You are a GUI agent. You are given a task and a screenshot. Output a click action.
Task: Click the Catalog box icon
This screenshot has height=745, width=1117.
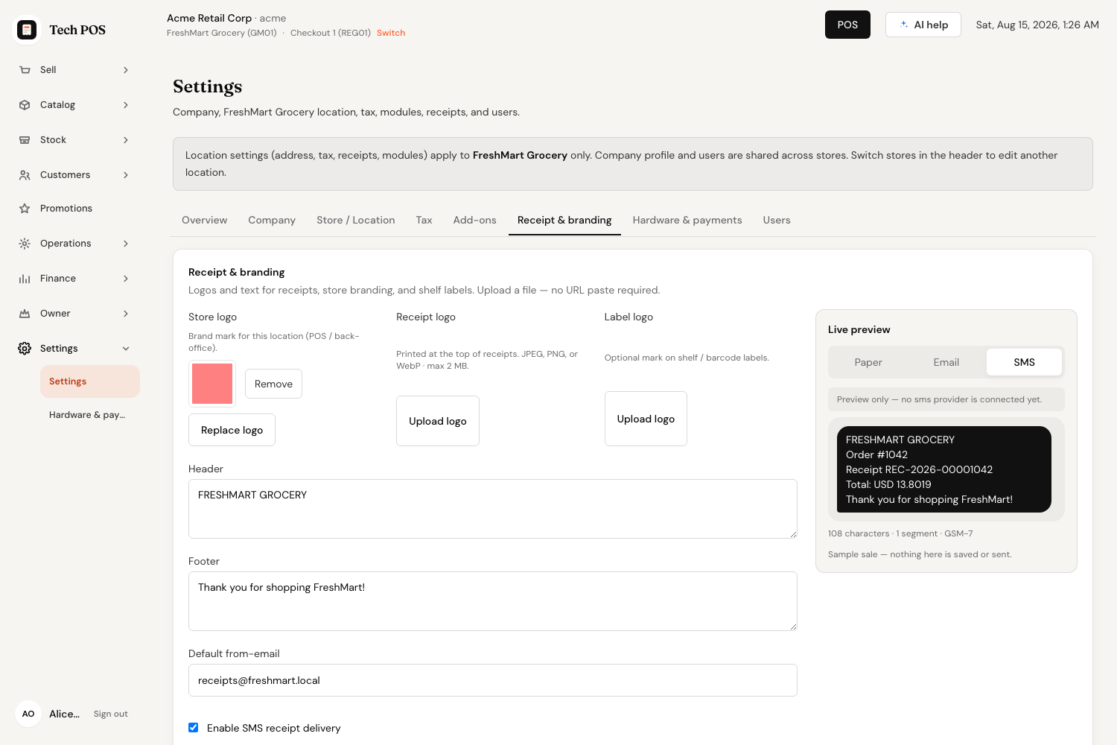(x=25, y=105)
